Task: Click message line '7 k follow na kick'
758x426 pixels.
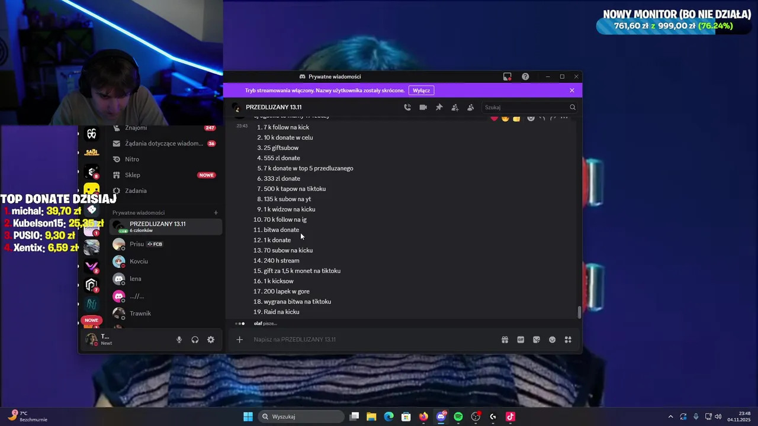Action: 286,127
